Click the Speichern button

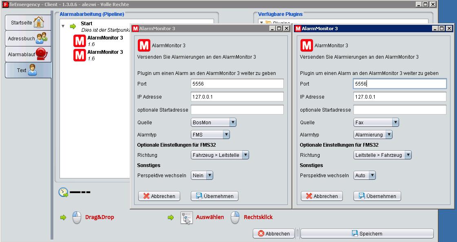click(x=367, y=233)
